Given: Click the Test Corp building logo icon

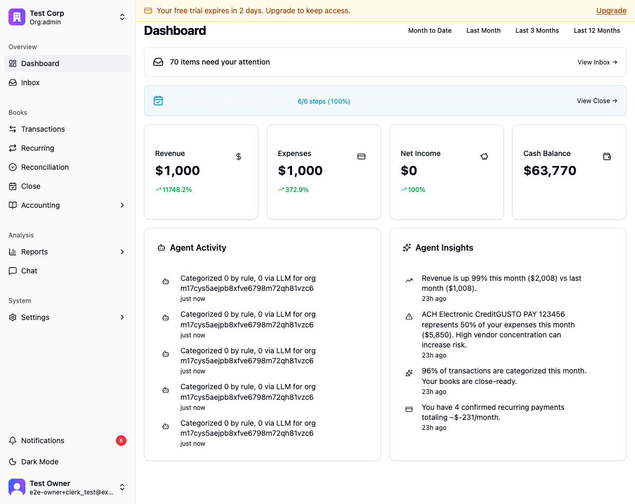Looking at the screenshot, I should (x=17, y=17).
